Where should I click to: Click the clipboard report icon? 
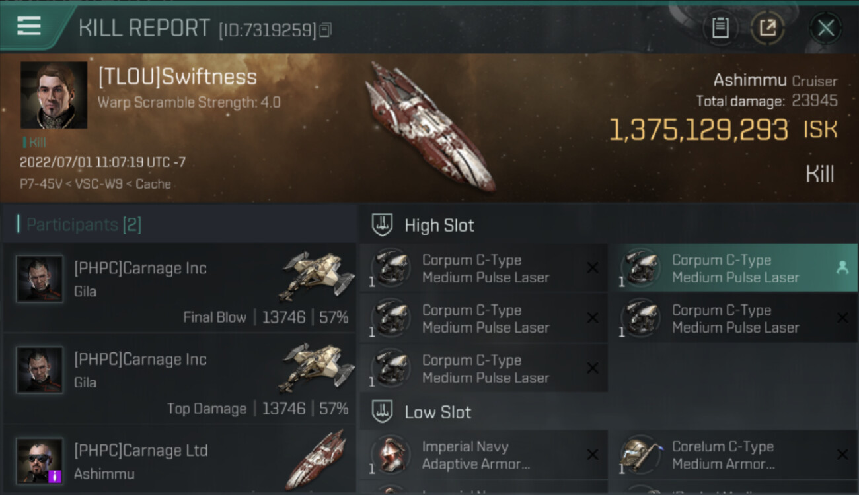pos(720,28)
